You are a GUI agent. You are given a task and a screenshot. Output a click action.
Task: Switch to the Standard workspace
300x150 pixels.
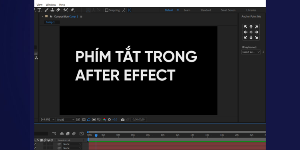tap(206, 10)
